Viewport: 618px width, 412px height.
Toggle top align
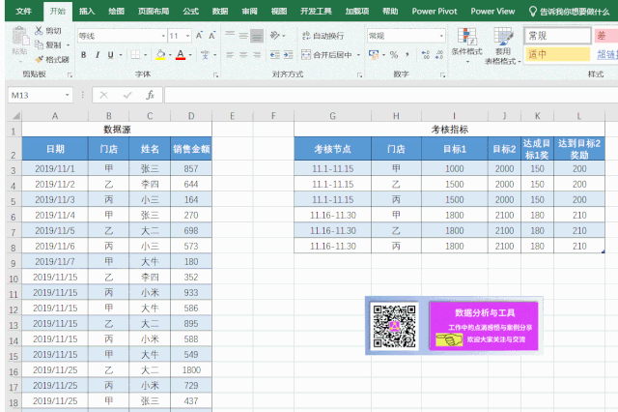click(x=230, y=36)
